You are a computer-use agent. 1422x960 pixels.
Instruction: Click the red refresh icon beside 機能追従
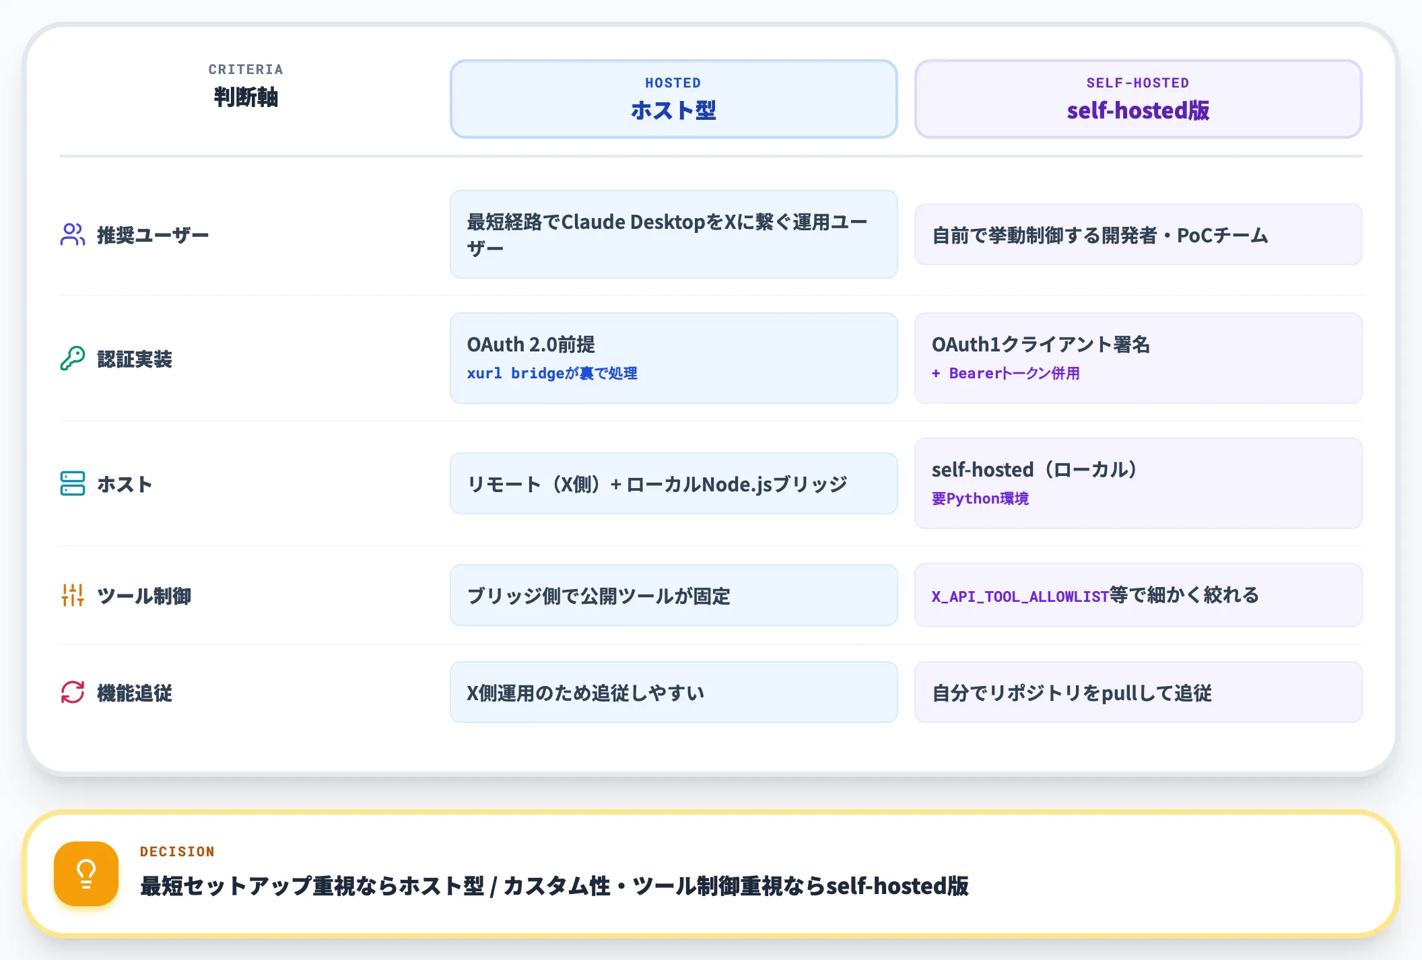coord(73,692)
